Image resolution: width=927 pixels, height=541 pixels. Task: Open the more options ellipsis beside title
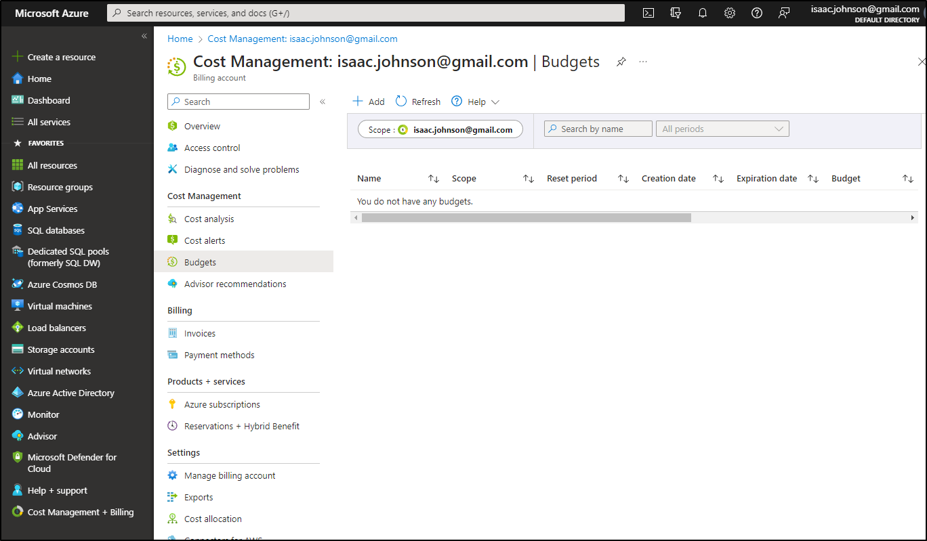click(643, 62)
